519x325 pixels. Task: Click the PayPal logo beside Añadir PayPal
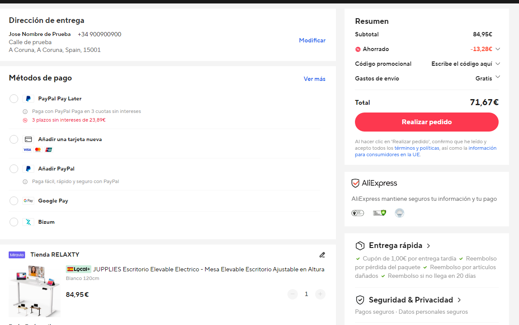tap(29, 169)
